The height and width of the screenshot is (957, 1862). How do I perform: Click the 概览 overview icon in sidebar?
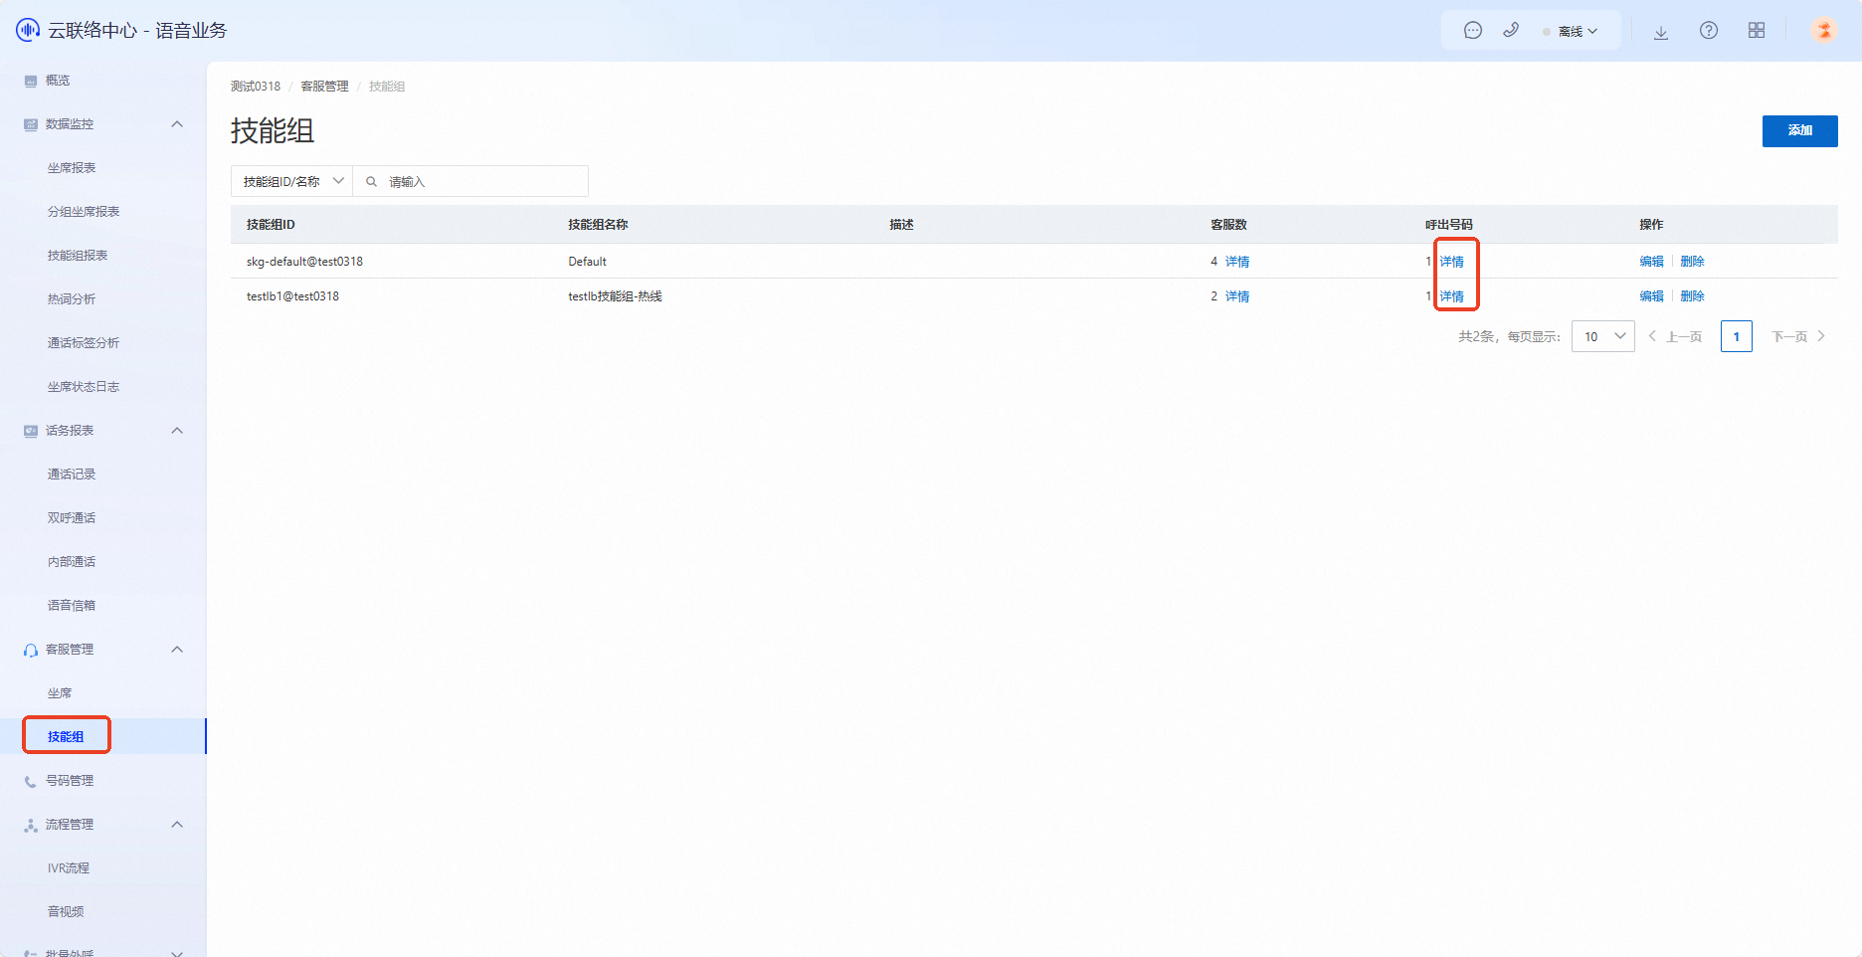click(x=31, y=81)
